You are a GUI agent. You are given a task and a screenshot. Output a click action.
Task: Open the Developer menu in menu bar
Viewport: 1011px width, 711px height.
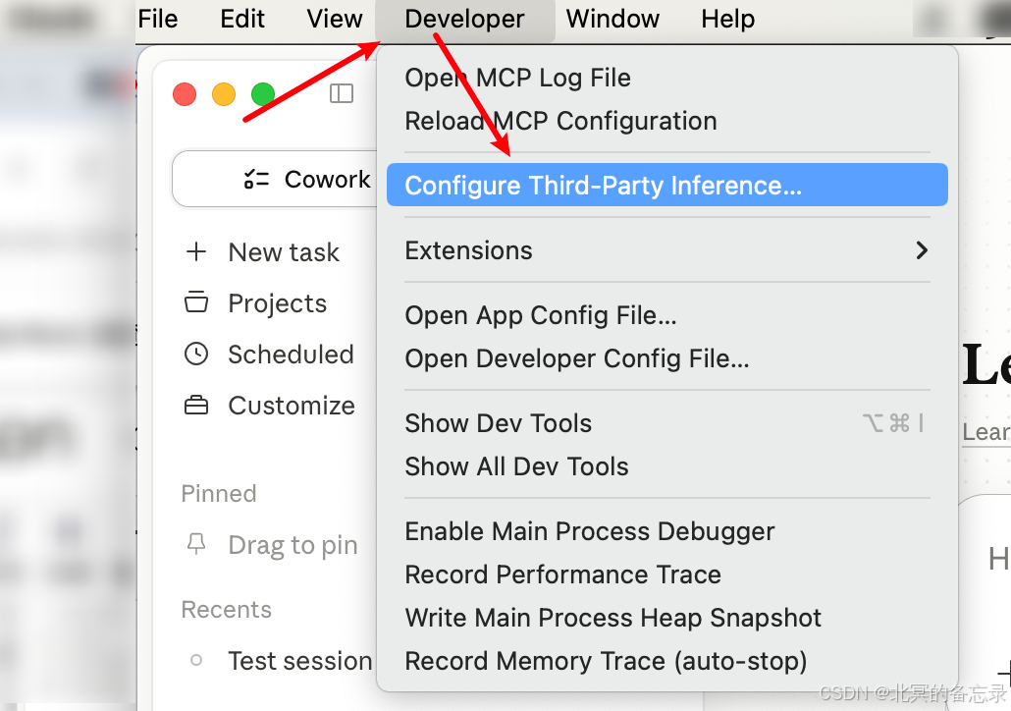(464, 19)
